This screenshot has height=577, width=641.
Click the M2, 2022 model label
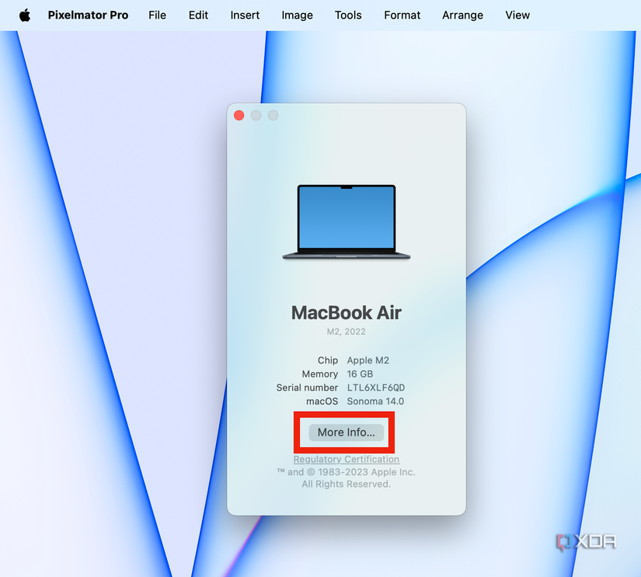346,332
